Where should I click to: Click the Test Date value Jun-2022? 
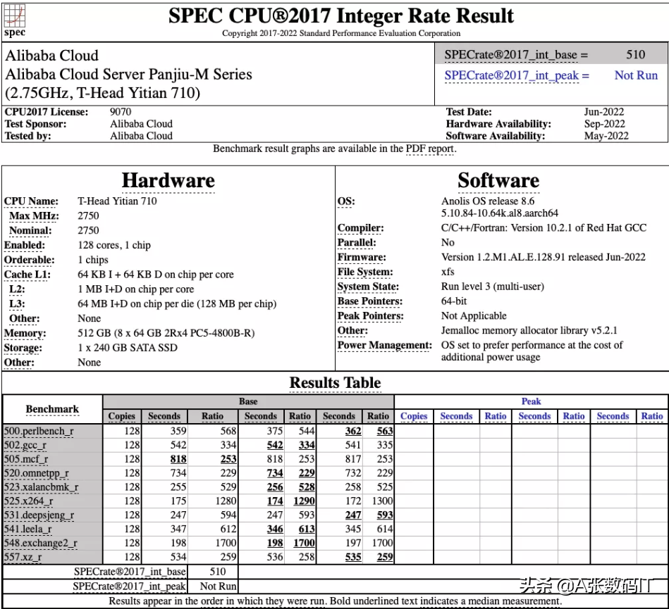(604, 112)
